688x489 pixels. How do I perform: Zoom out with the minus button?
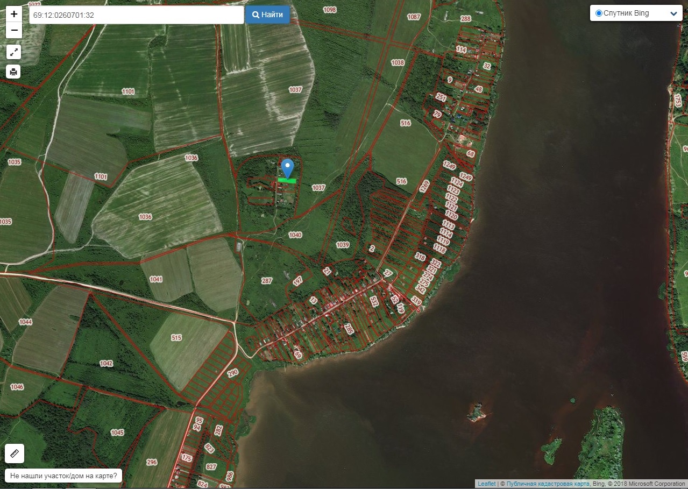click(14, 30)
